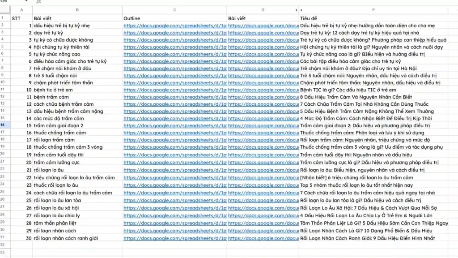Viewport: 458px width, 258px height.
Task: Click the cell "trẻ chậm nói khám ở đâu"
Action: point(77,69)
